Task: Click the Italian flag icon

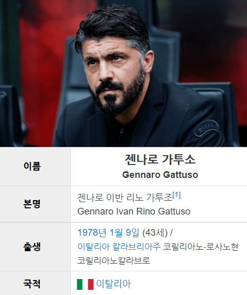Action: (x=85, y=284)
